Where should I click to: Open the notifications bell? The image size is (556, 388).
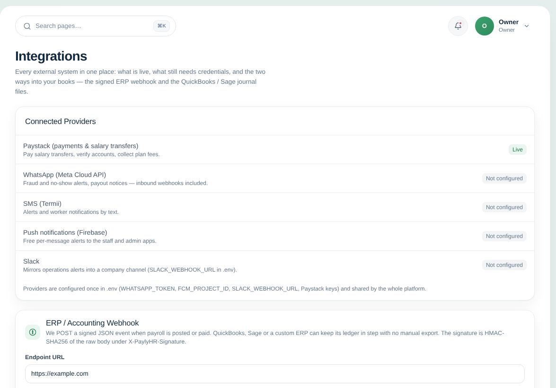click(x=458, y=26)
